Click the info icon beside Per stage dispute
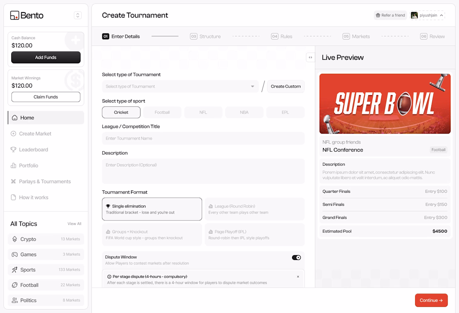This screenshot has width=459, height=313. 109,276
